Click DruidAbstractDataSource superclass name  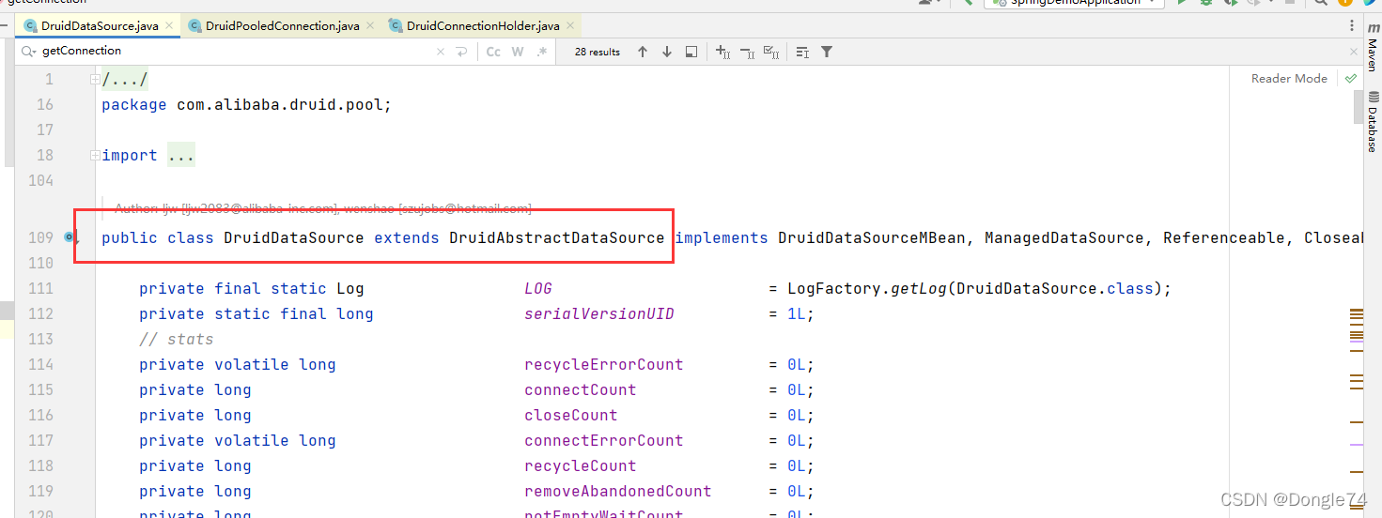(x=556, y=238)
